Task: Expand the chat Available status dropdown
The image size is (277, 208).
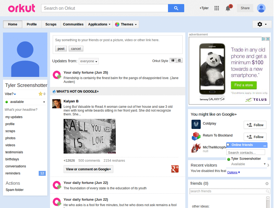Action: click(x=265, y=164)
